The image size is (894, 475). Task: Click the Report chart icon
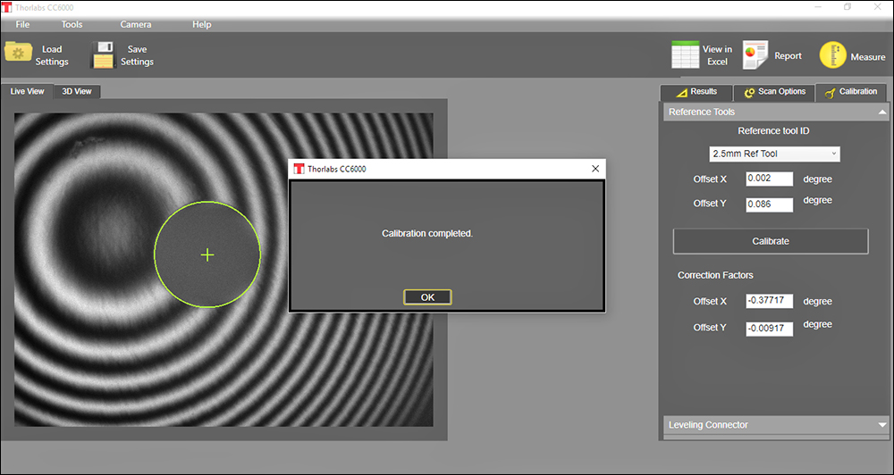[755, 55]
